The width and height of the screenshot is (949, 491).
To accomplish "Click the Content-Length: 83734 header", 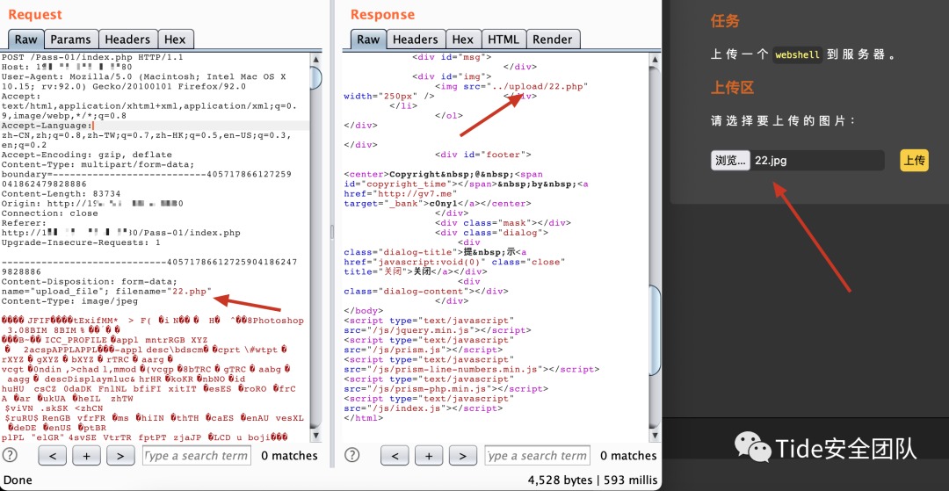I will pyautogui.click(x=60, y=193).
